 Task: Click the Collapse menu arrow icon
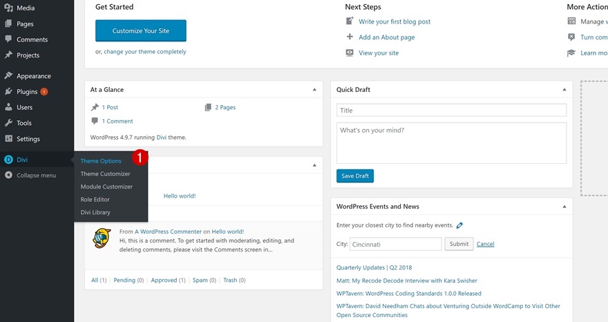pos(8,176)
